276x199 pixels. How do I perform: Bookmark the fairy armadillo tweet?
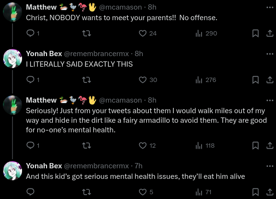tap(255, 146)
